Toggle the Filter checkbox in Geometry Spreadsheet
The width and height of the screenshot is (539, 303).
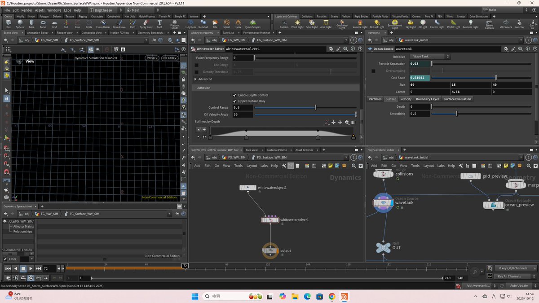click(5, 259)
